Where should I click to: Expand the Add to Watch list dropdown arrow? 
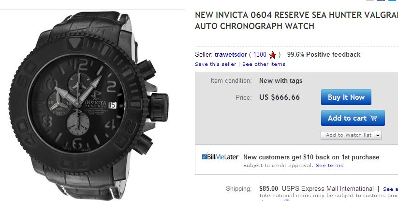coord(378,135)
